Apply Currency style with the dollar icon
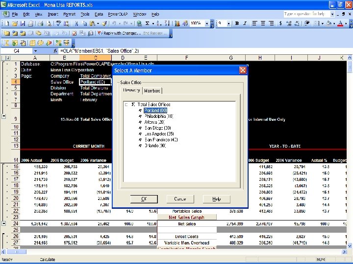 click(x=280, y=23)
